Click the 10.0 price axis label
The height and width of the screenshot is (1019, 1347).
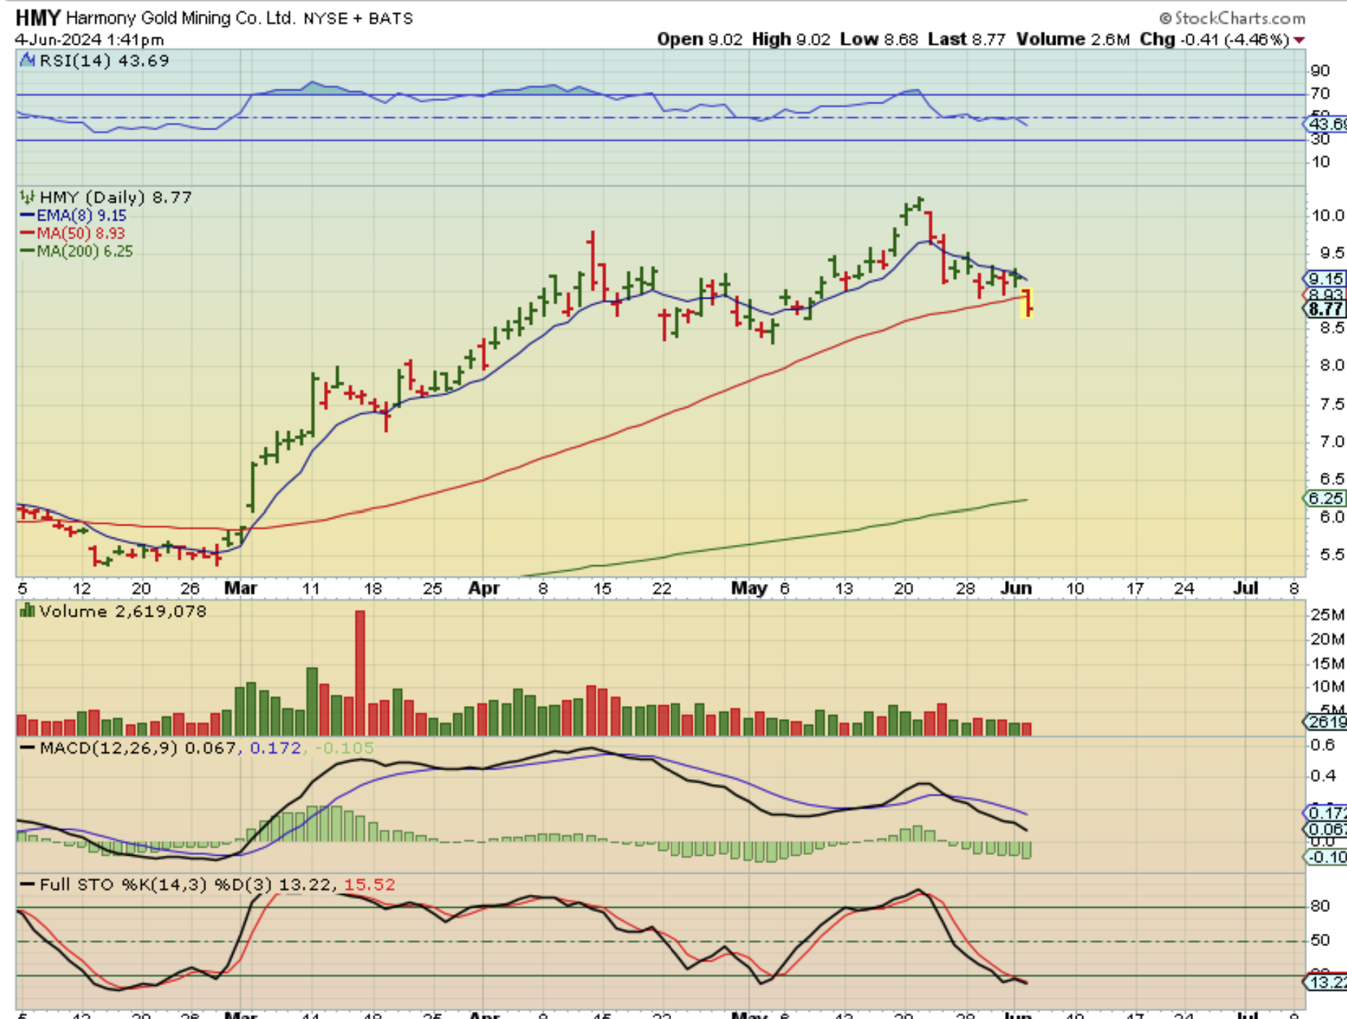pos(1328,215)
